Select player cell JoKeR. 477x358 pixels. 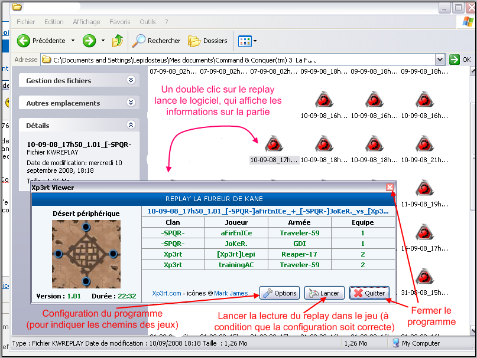(236, 244)
